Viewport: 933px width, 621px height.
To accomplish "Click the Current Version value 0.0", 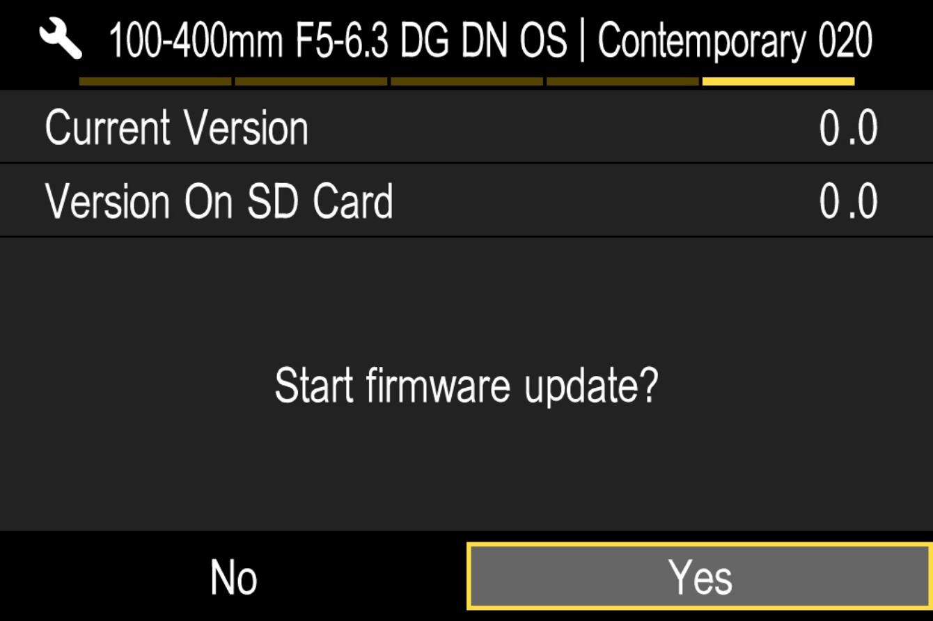I will pos(848,128).
